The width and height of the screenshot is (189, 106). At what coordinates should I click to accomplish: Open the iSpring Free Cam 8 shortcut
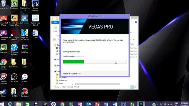35,20
